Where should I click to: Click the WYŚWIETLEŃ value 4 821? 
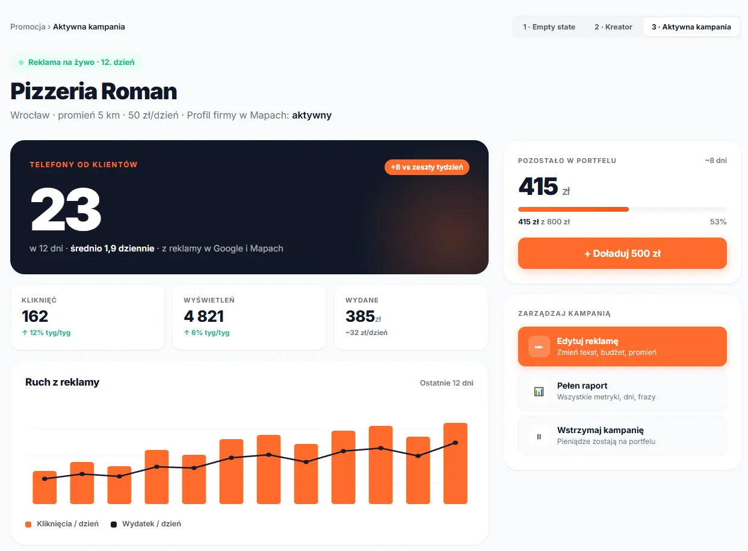click(203, 316)
